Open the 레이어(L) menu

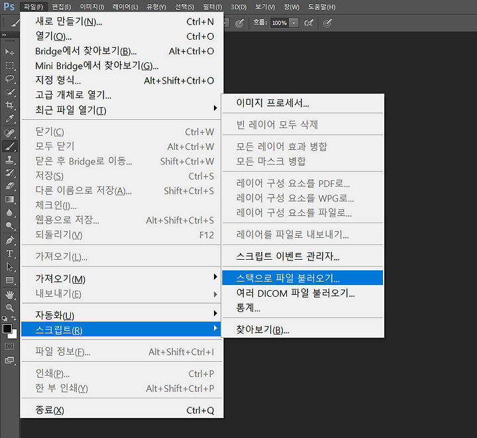coord(125,7)
